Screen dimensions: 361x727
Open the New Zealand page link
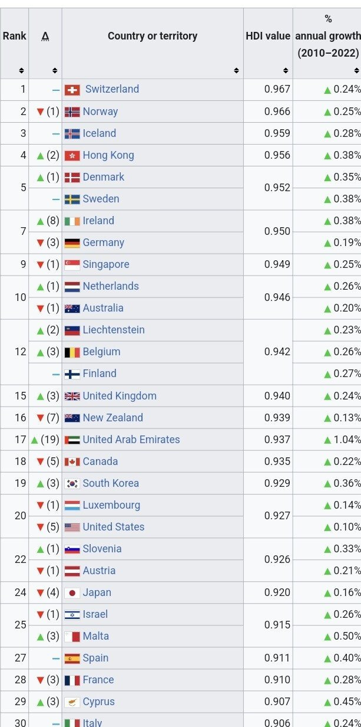coord(112,418)
